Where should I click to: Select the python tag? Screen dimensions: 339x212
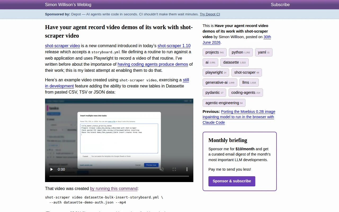point(241,52)
